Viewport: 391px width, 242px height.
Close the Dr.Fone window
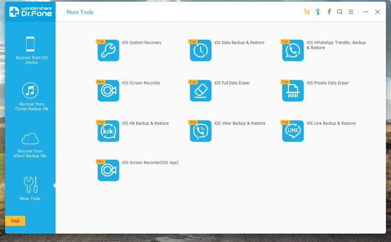coord(377,12)
